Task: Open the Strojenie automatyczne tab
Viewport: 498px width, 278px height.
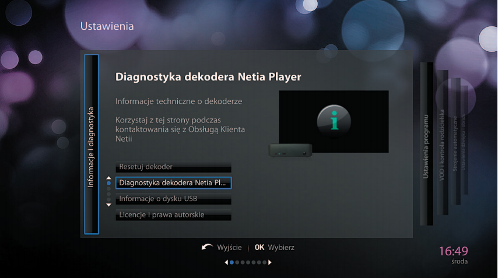Action: tap(455, 142)
